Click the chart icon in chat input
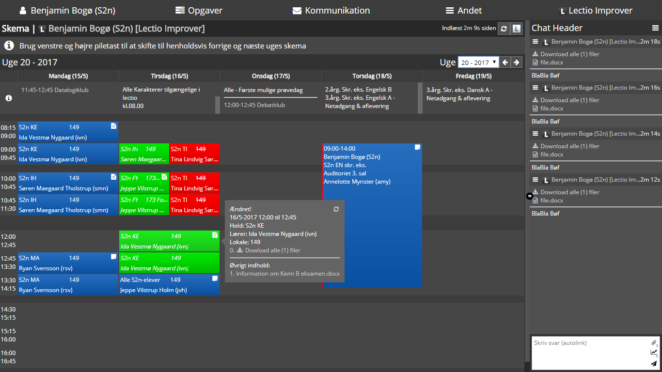The width and height of the screenshot is (662, 372). [654, 353]
